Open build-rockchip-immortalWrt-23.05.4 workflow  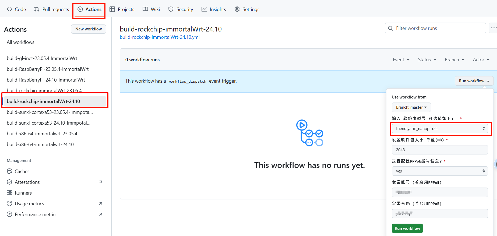44,90
